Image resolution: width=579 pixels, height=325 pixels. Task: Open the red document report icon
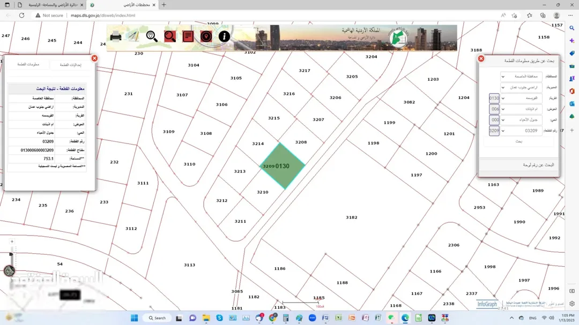click(x=188, y=36)
